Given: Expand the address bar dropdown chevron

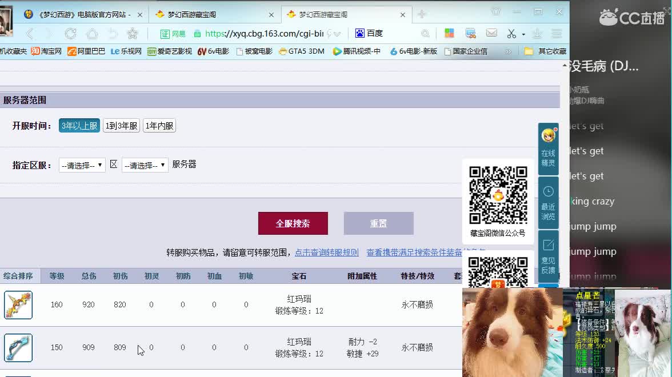Looking at the screenshot, I should pos(338,34).
